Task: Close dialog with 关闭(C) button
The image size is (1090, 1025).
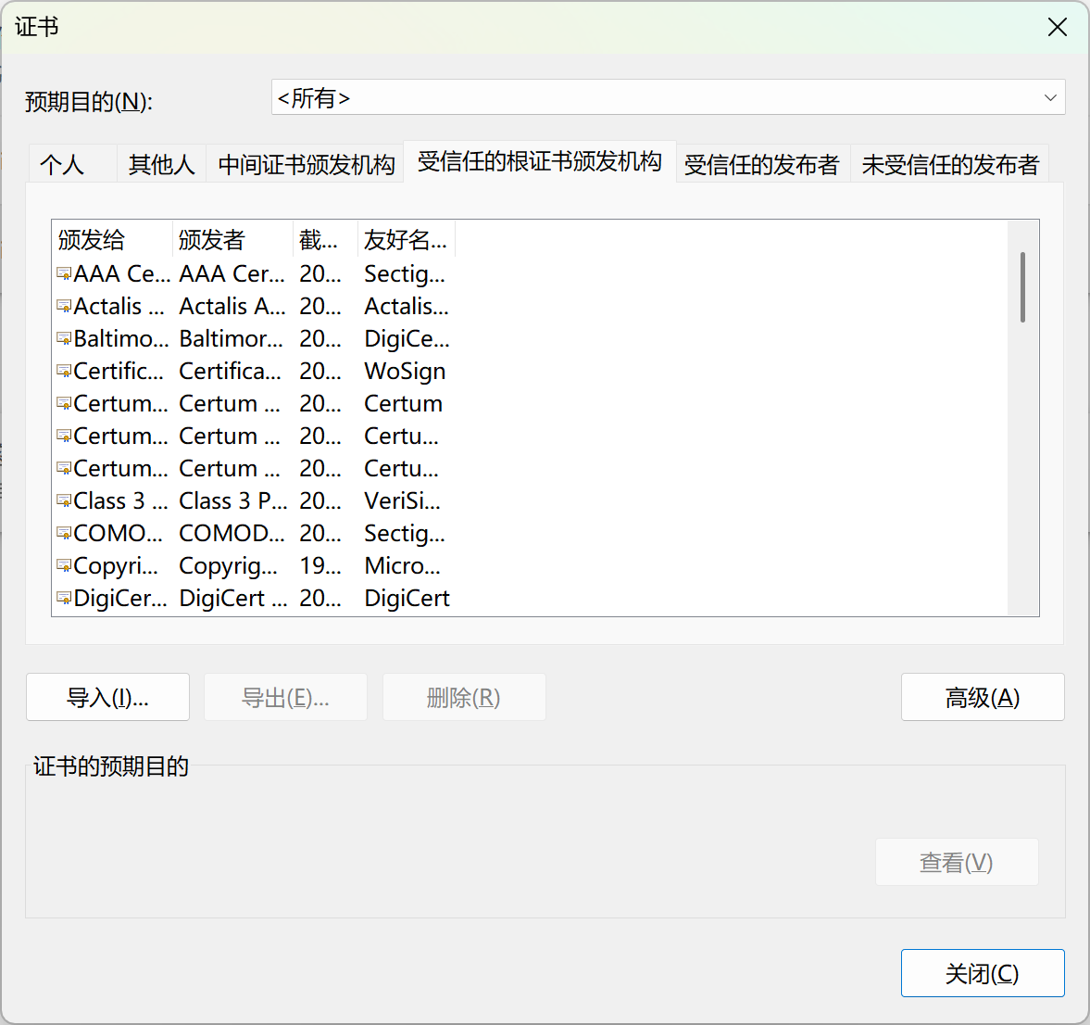Action: point(983,973)
